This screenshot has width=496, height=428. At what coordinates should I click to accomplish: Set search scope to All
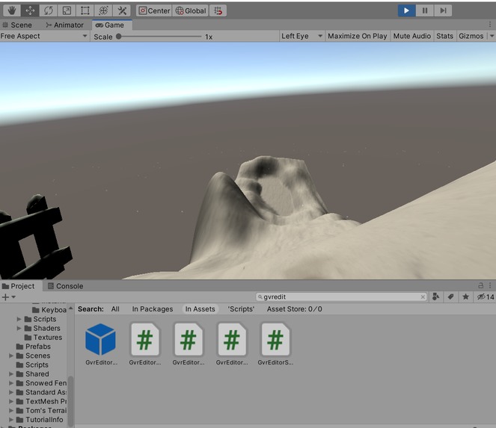tap(115, 309)
